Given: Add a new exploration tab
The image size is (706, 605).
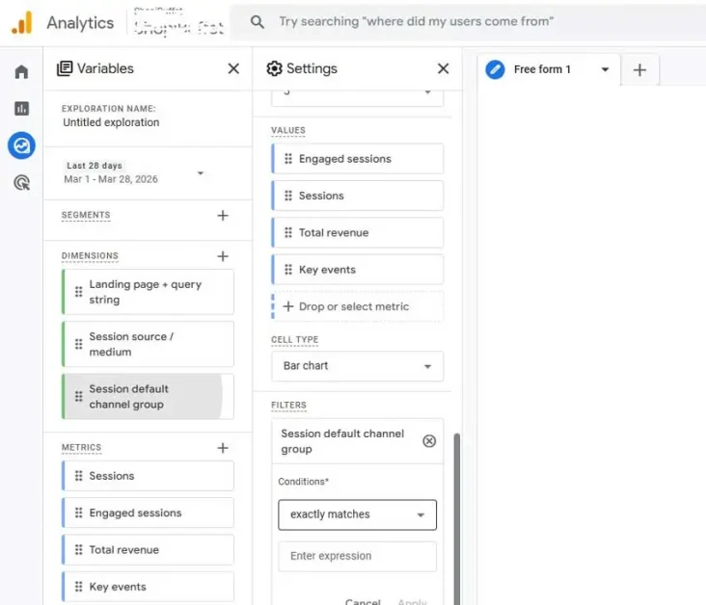Looking at the screenshot, I should (x=639, y=69).
